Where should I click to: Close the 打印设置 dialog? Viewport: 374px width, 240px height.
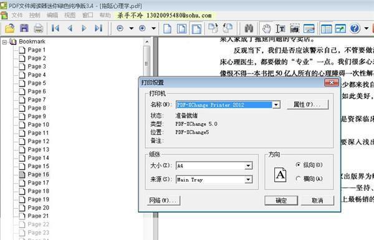point(332,83)
